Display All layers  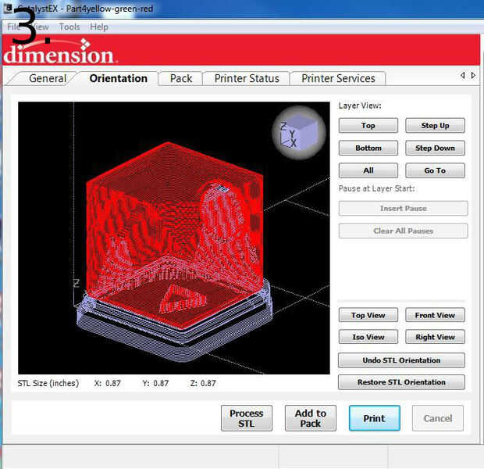click(368, 170)
